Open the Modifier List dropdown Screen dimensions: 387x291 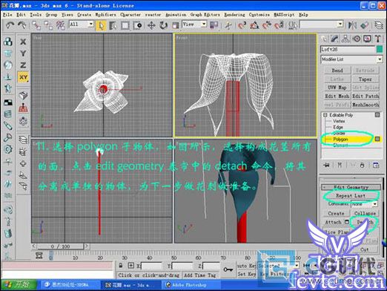351,59
